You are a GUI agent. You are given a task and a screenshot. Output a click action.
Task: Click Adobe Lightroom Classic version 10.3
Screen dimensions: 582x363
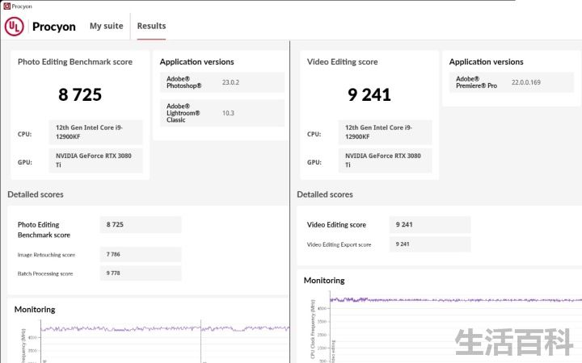pos(228,113)
